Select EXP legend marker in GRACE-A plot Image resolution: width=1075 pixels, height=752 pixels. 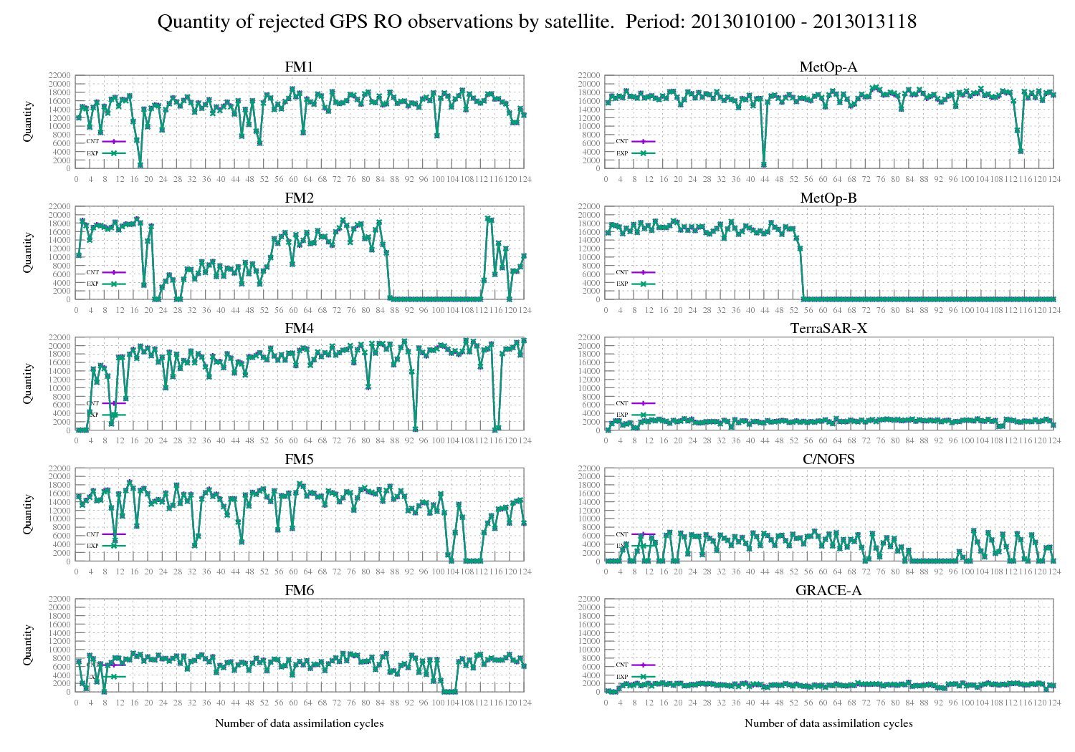coord(643,676)
